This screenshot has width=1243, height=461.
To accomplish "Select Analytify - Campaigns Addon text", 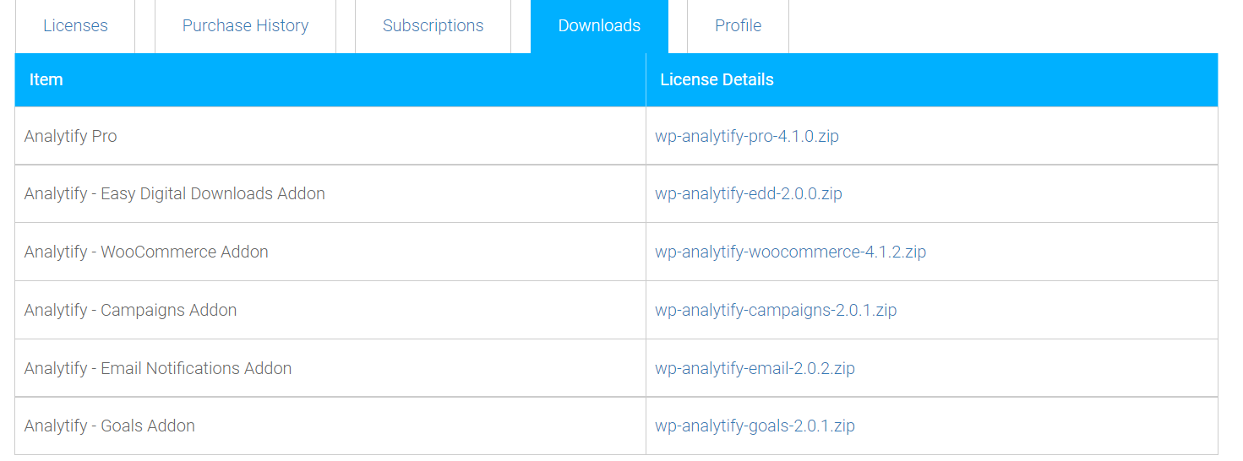I will (131, 310).
